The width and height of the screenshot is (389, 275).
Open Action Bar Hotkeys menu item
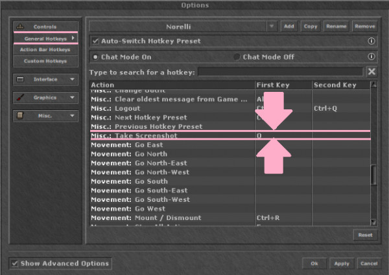click(45, 50)
